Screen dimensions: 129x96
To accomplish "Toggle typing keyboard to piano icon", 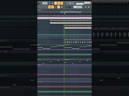I will pyautogui.click(x=49, y=7).
